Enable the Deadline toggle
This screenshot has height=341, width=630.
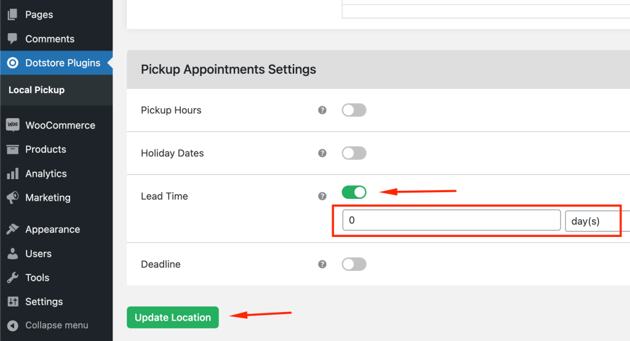click(354, 264)
